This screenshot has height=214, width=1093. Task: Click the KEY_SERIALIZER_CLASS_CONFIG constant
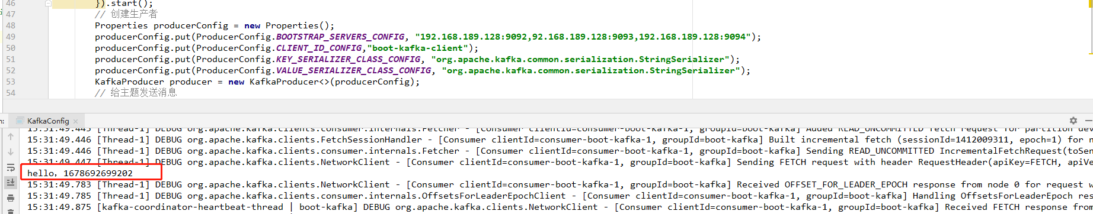coord(349,59)
